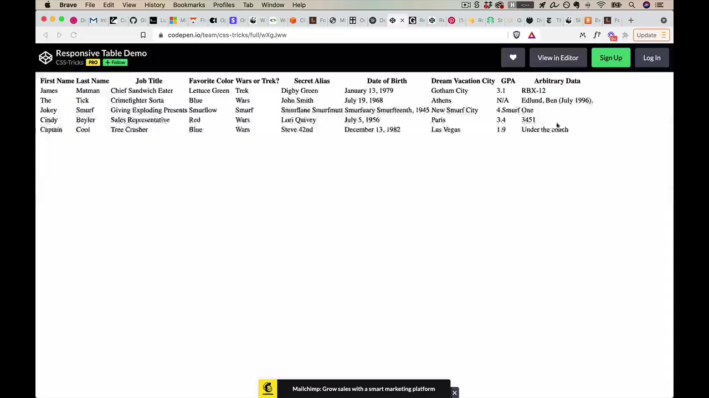Click the 'Chief Sandwich Eater' cell
Screen dimensions: 709x398
pyautogui.click(x=142, y=91)
